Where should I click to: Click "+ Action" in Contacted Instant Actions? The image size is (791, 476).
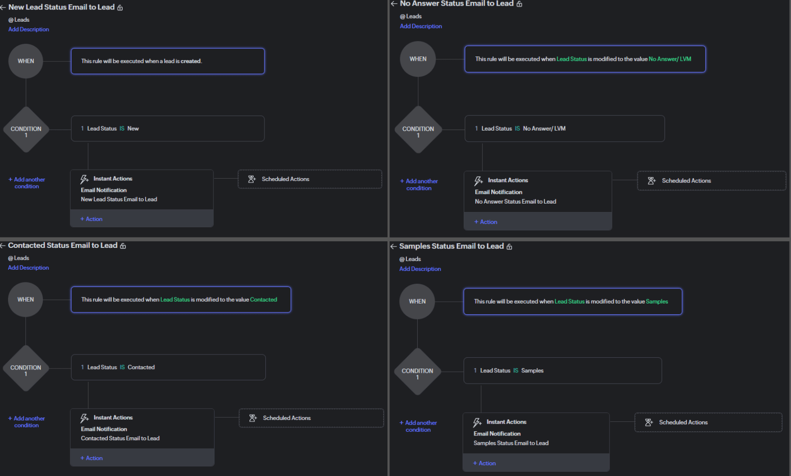click(x=92, y=458)
